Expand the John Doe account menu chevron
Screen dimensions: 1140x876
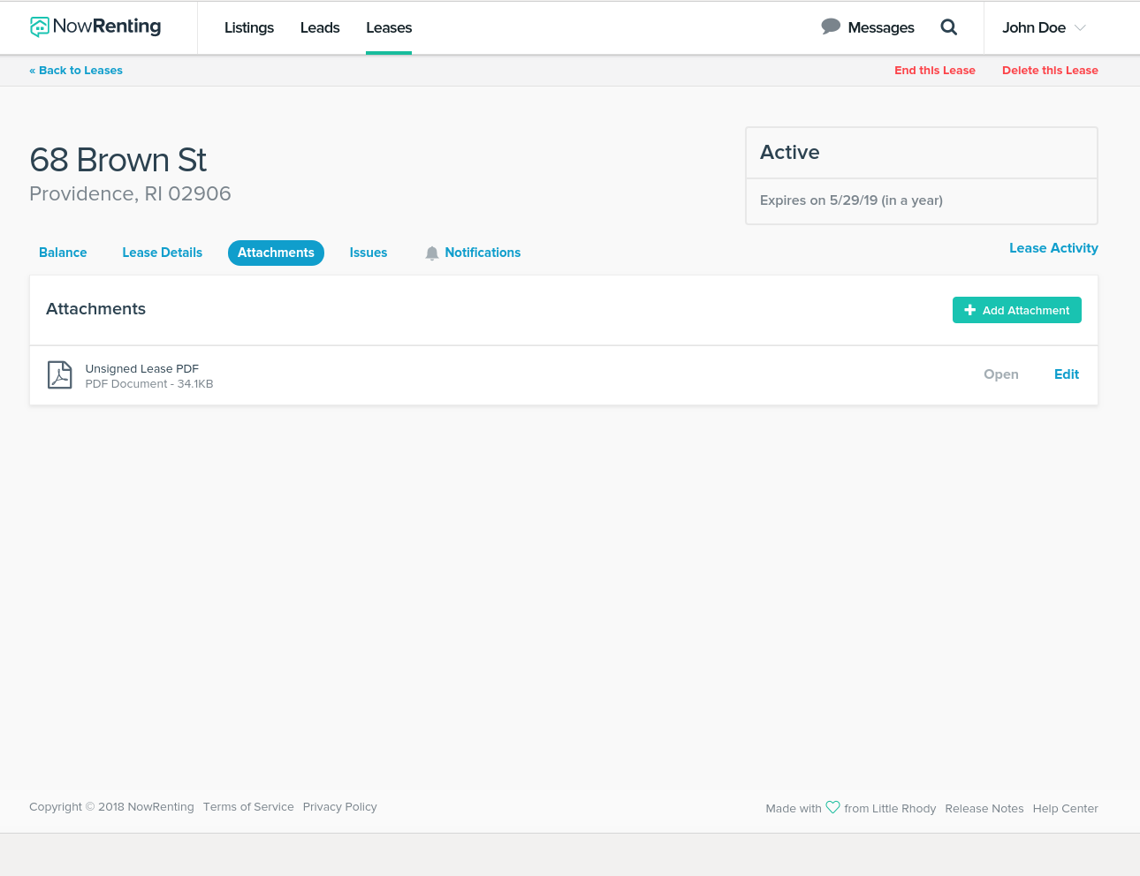point(1080,28)
